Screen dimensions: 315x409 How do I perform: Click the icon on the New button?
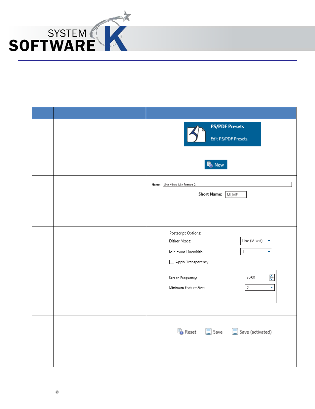pyautogui.click(x=210, y=165)
